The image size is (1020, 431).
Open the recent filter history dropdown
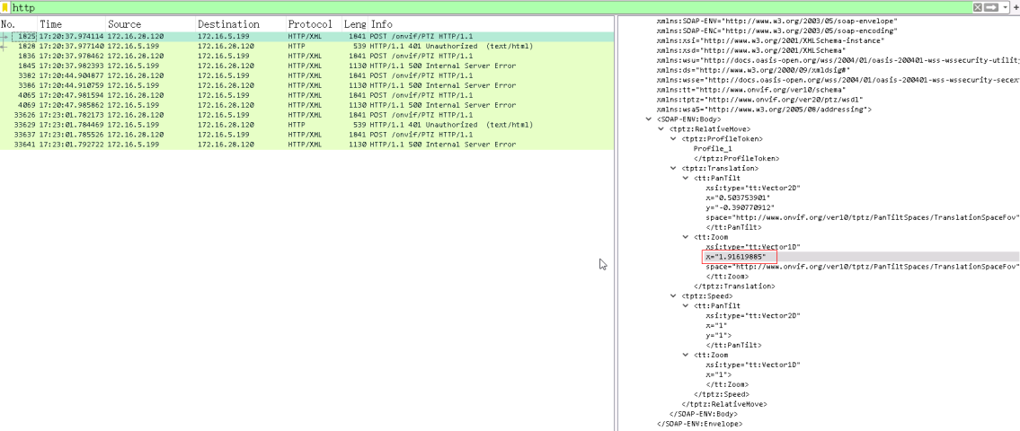click(x=1005, y=7)
